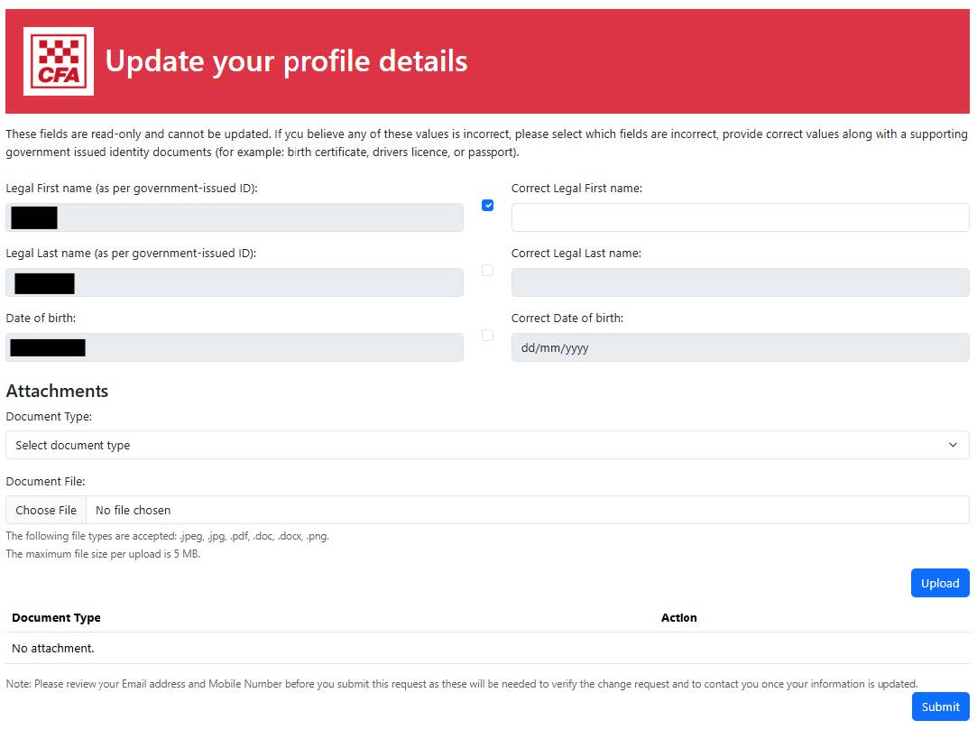Click the Upload button
The image size is (977, 739).
tap(940, 583)
